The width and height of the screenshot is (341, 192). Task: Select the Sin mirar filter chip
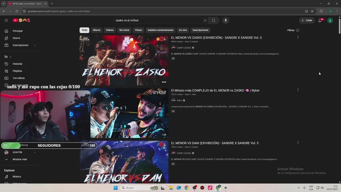click(124, 30)
